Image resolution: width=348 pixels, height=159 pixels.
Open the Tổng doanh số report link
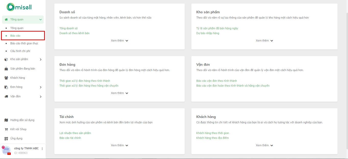coord(68,28)
